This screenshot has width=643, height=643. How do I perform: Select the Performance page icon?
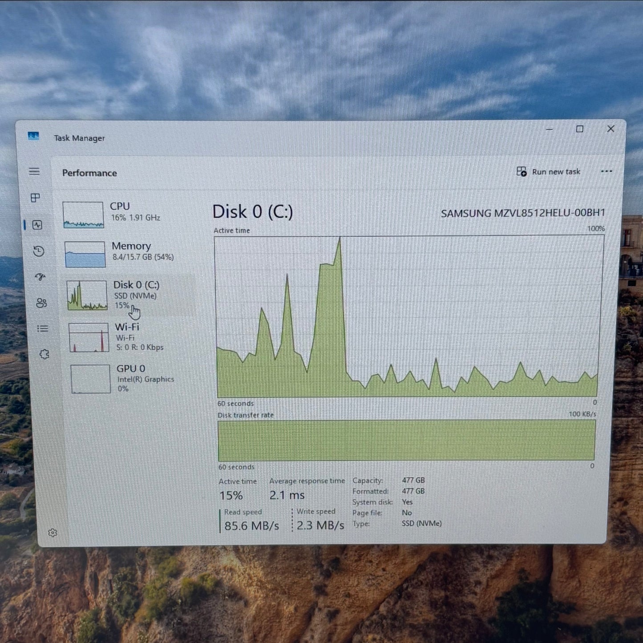(37, 225)
